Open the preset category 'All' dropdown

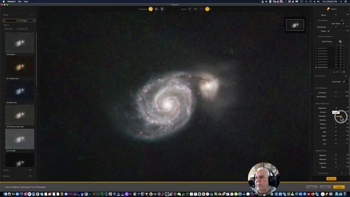pyautogui.click(x=10, y=21)
